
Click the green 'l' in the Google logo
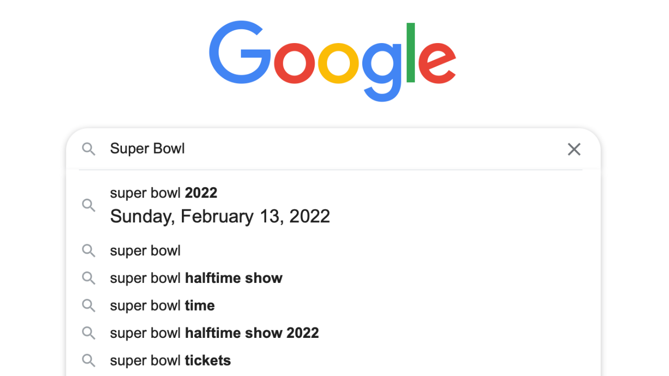410,53
